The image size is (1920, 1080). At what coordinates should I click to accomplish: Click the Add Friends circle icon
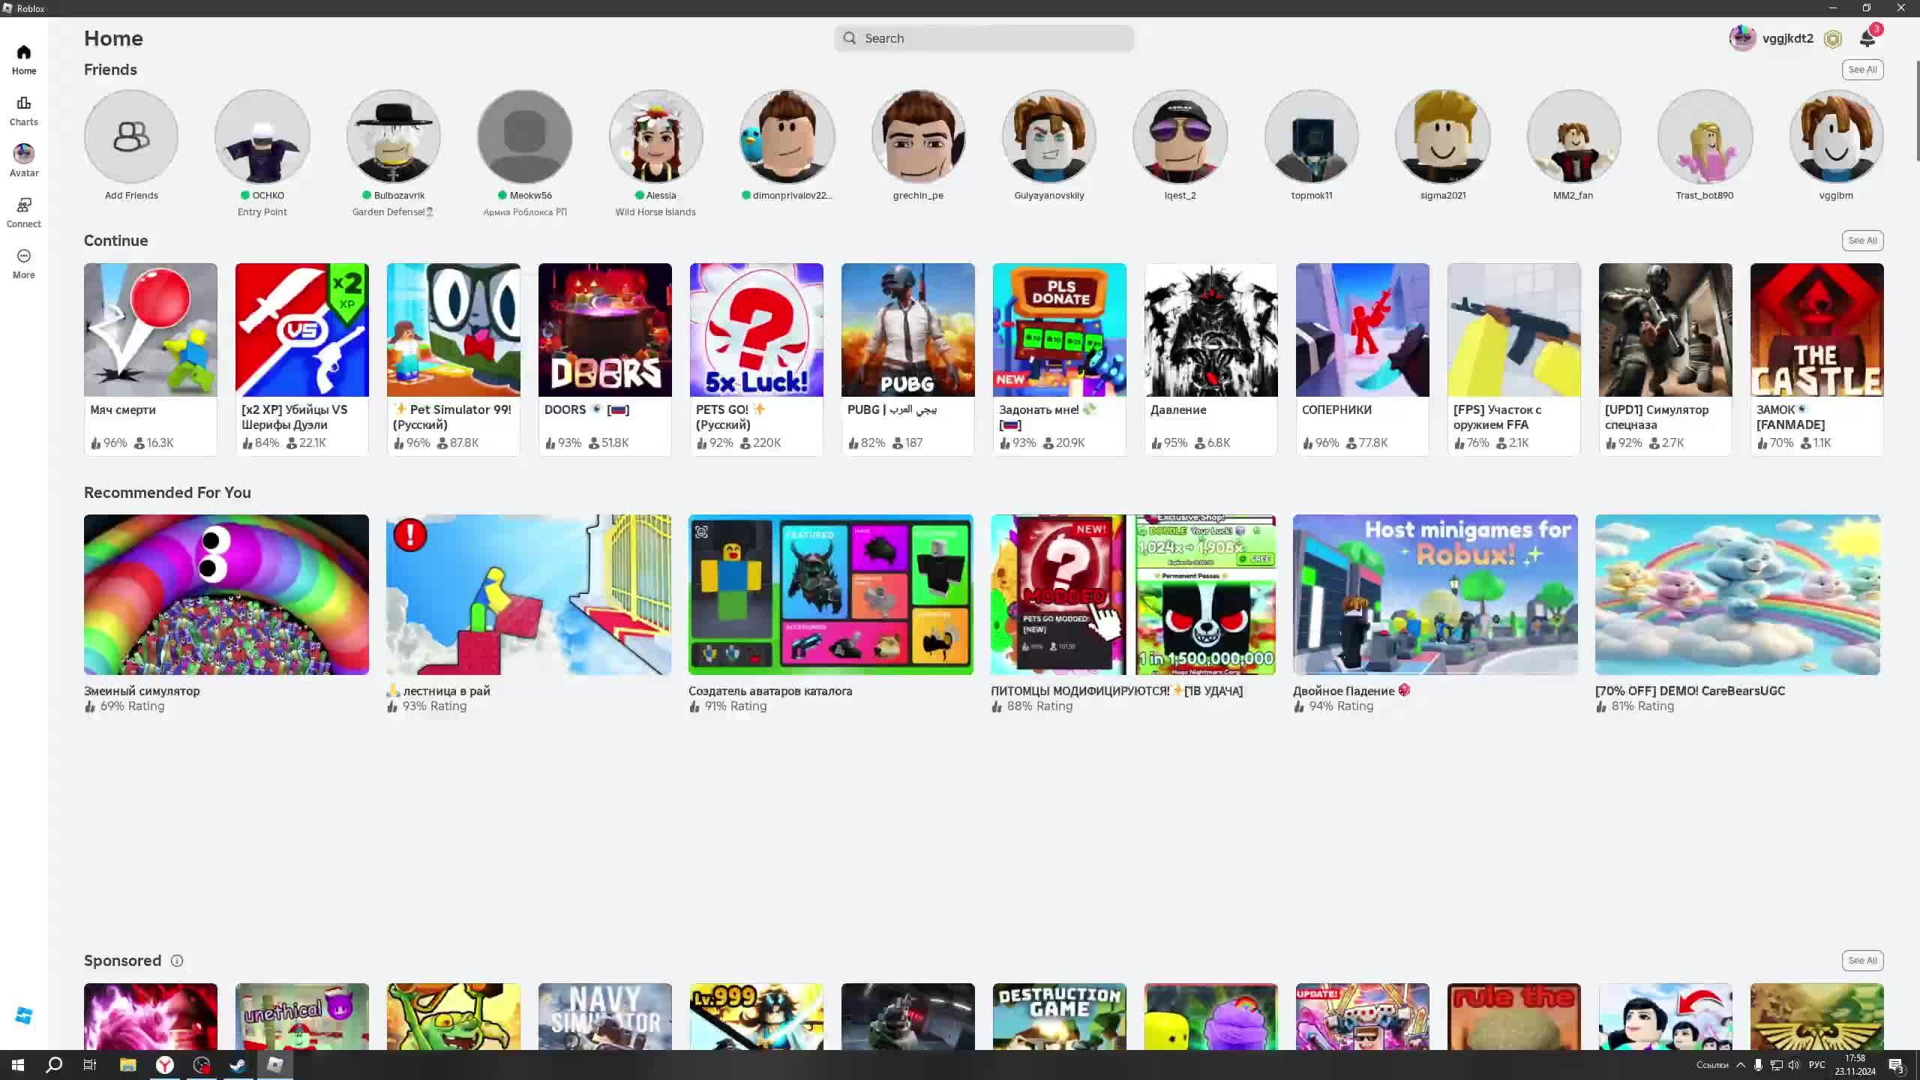131,137
